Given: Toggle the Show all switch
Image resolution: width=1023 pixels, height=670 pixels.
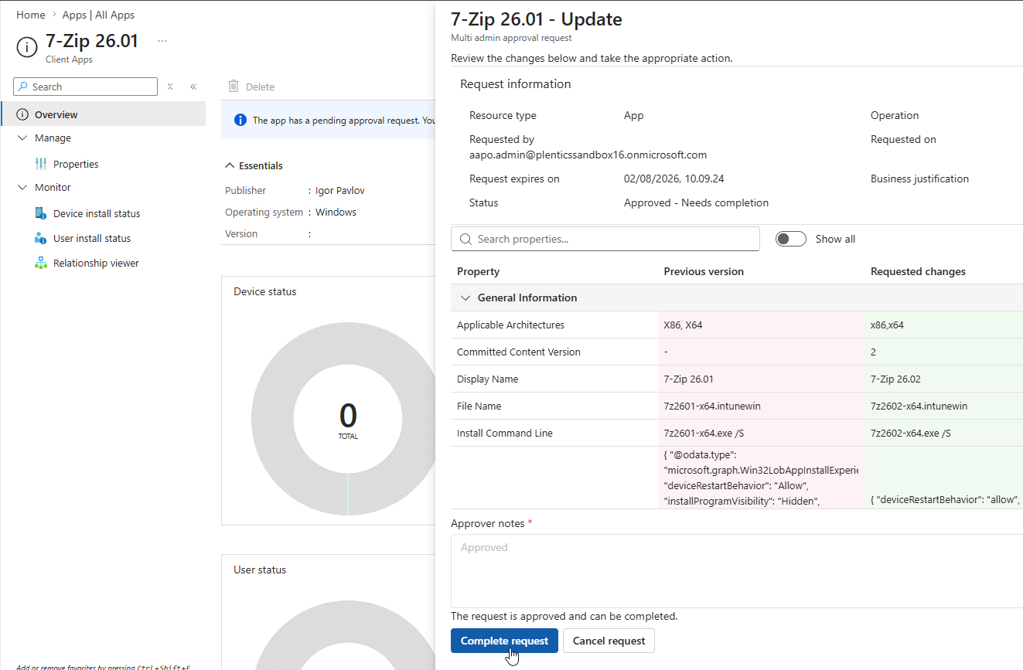Looking at the screenshot, I should (x=791, y=239).
